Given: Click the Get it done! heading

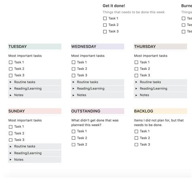Looking at the screenshot, I should [114, 6].
